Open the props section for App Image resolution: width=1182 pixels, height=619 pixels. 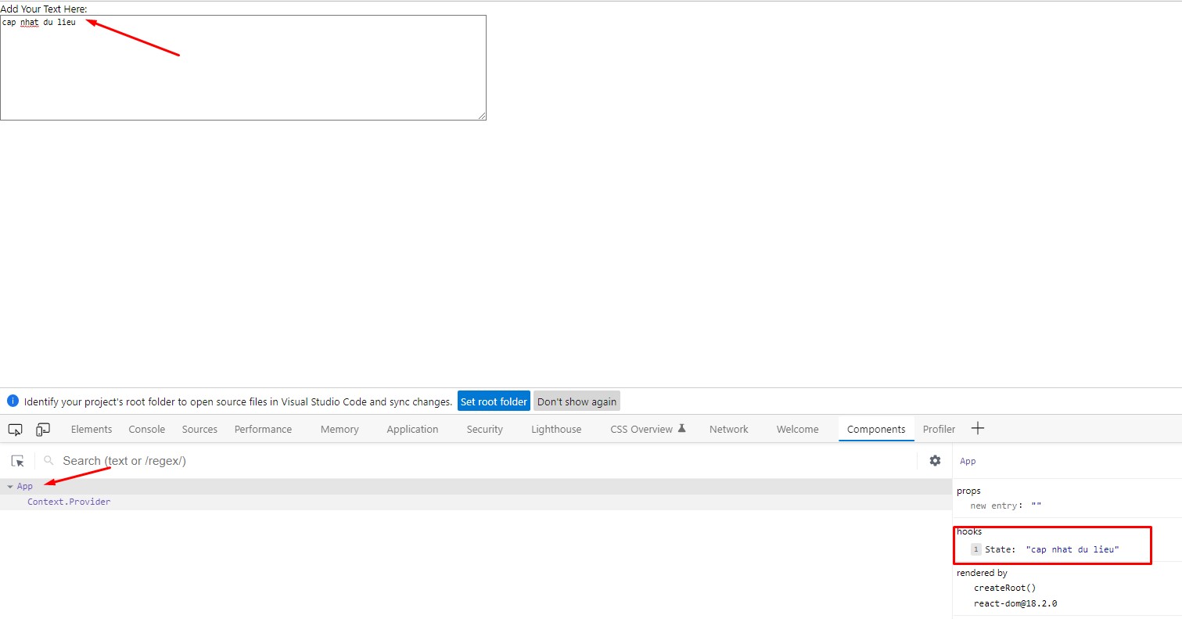click(x=968, y=490)
